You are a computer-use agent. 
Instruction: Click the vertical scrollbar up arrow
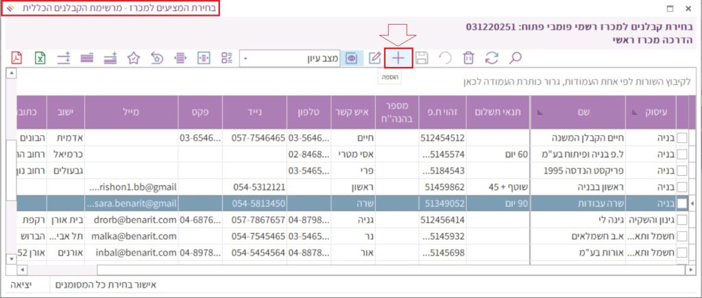point(10,73)
